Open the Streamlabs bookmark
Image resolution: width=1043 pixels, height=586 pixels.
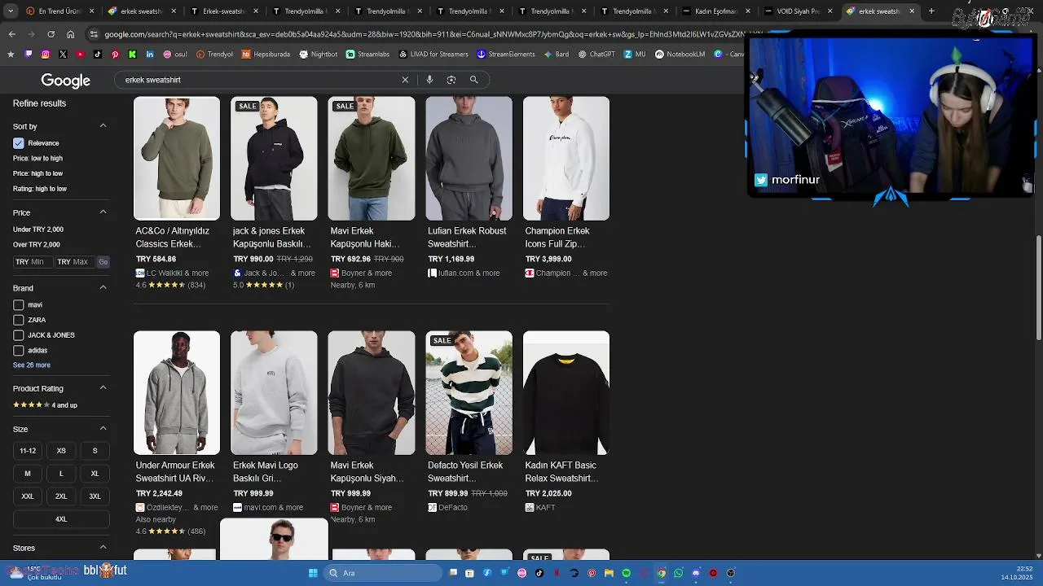pos(367,55)
